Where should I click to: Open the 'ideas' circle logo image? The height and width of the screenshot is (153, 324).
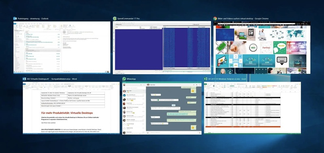pos(253,48)
